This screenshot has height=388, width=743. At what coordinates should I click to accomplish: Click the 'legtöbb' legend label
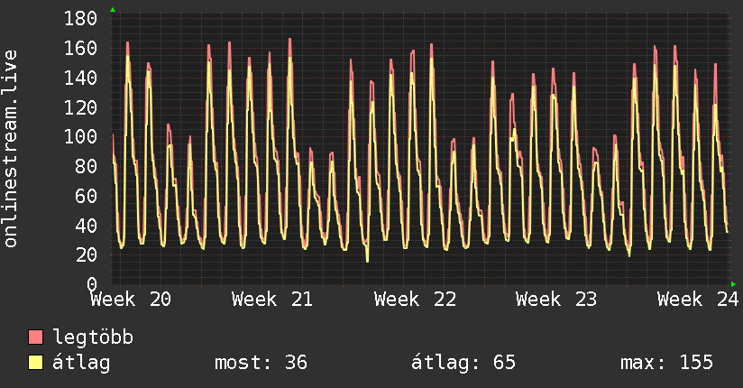[x=93, y=337]
